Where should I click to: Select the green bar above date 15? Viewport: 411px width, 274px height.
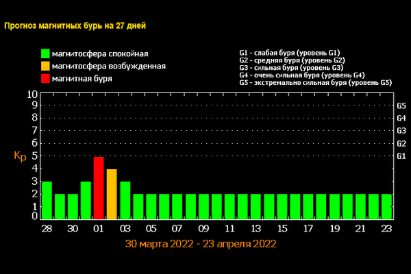[x=282, y=207]
